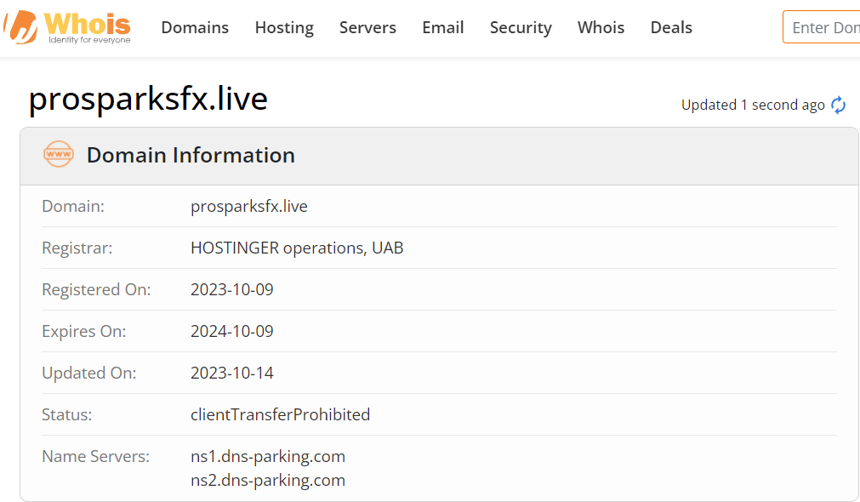Screen dimensions: 860x502
Task: Click the Registered On: label
Action: [x=96, y=289]
